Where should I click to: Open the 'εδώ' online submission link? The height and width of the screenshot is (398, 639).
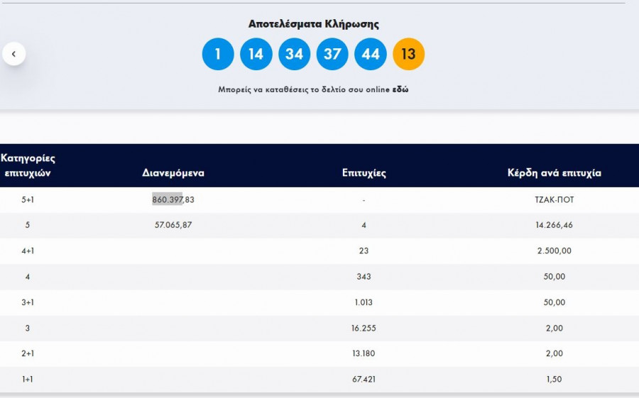click(400, 90)
